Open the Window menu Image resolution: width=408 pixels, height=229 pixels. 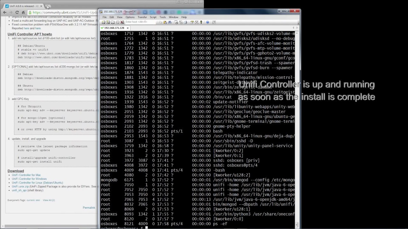[173, 17]
